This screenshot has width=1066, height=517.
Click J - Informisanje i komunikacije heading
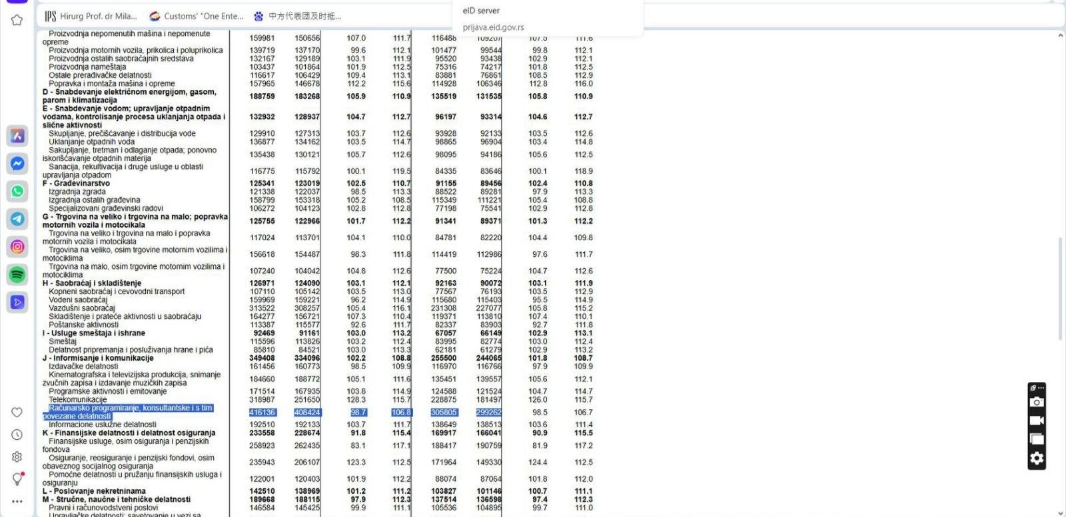click(98, 358)
